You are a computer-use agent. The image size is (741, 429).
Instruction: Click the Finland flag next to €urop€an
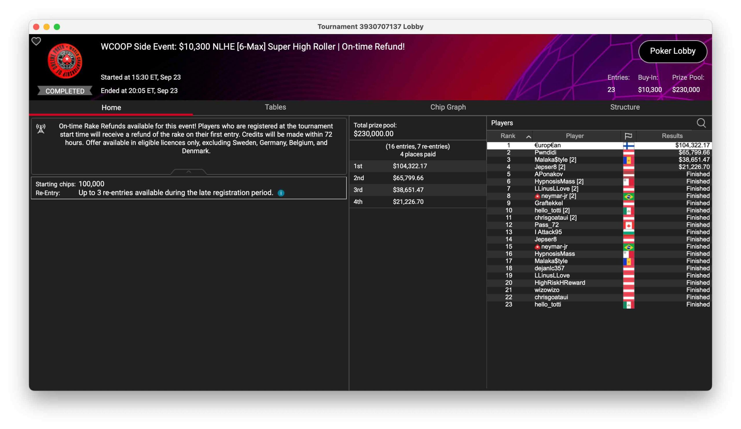(628, 146)
